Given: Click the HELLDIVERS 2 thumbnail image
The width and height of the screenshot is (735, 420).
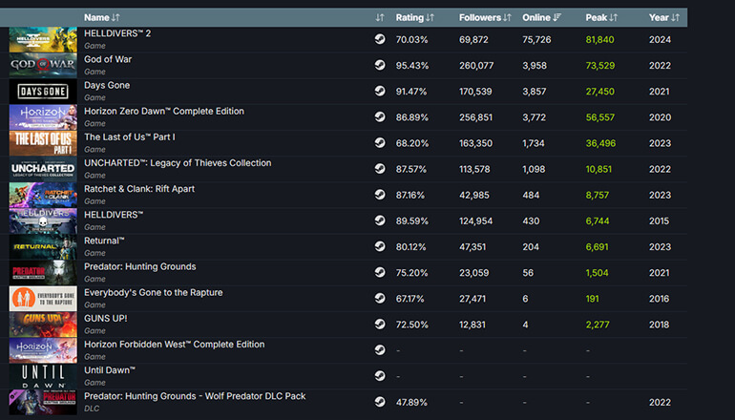Looking at the screenshot, I should pos(43,39).
